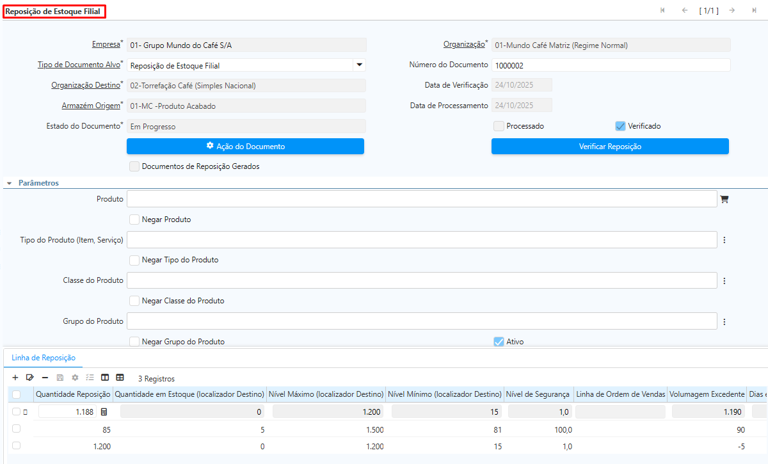Viewport: 768px width, 464px height.
Task: Select the Linha de Reposição tab
Action: (x=44, y=358)
